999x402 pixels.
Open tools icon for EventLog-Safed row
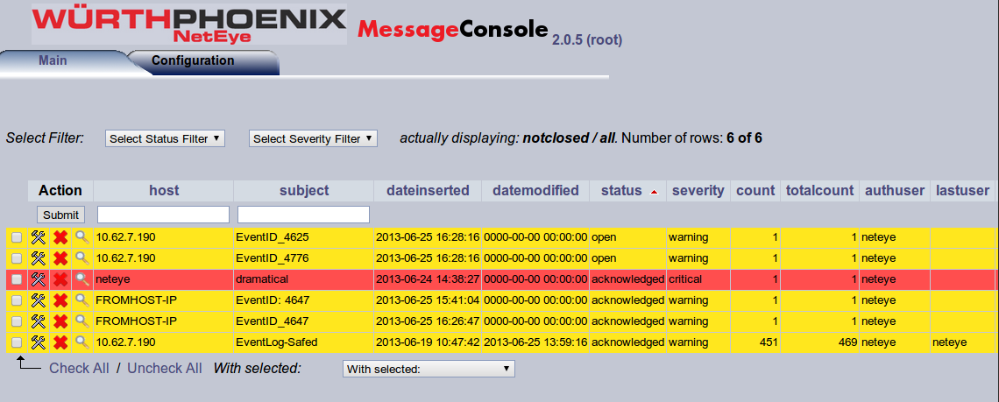(x=39, y=342)
